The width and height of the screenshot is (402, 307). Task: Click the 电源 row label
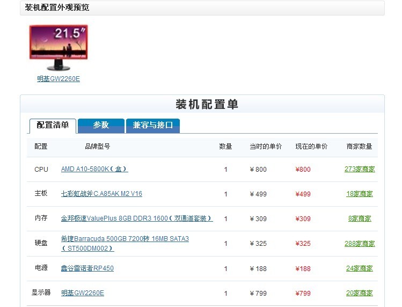pyautogui.click(x=41, y=267)
